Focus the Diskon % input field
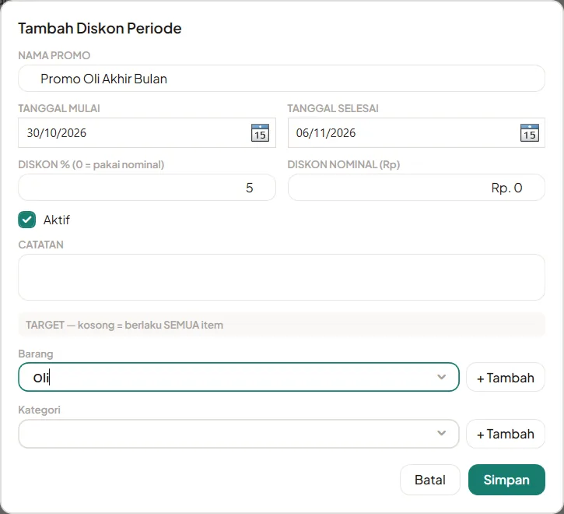The height and width of the screenshot is (514, 564). point(147,188)
